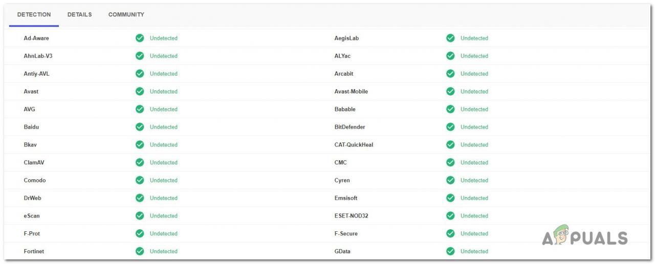Switch to the DETAILS tab

[80, 15]
